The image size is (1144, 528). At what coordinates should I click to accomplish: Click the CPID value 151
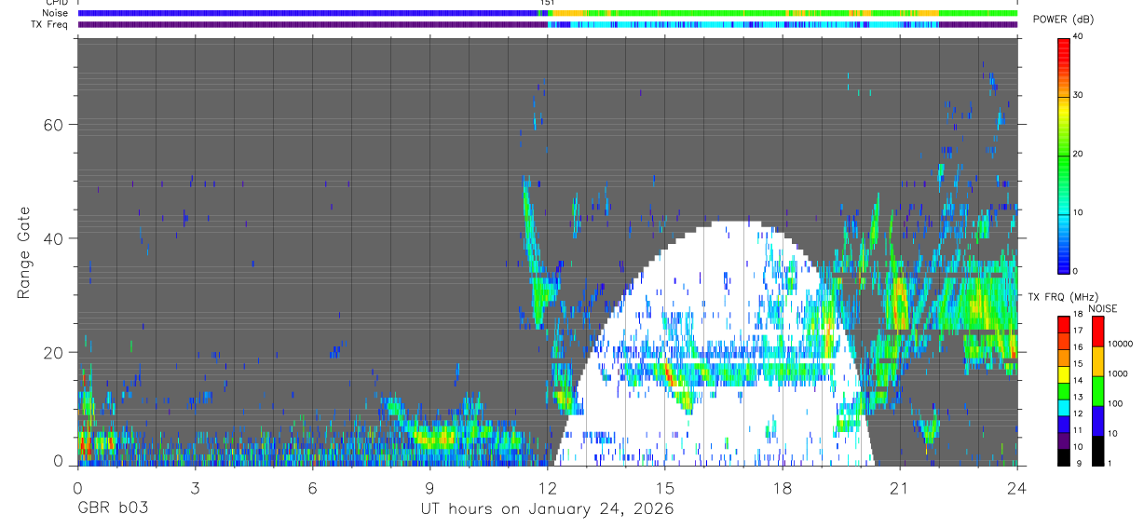click(x=548, y=3)
